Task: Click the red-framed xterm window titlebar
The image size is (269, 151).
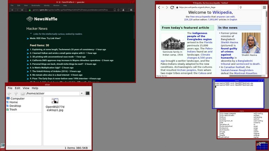Action: (241, 111)
